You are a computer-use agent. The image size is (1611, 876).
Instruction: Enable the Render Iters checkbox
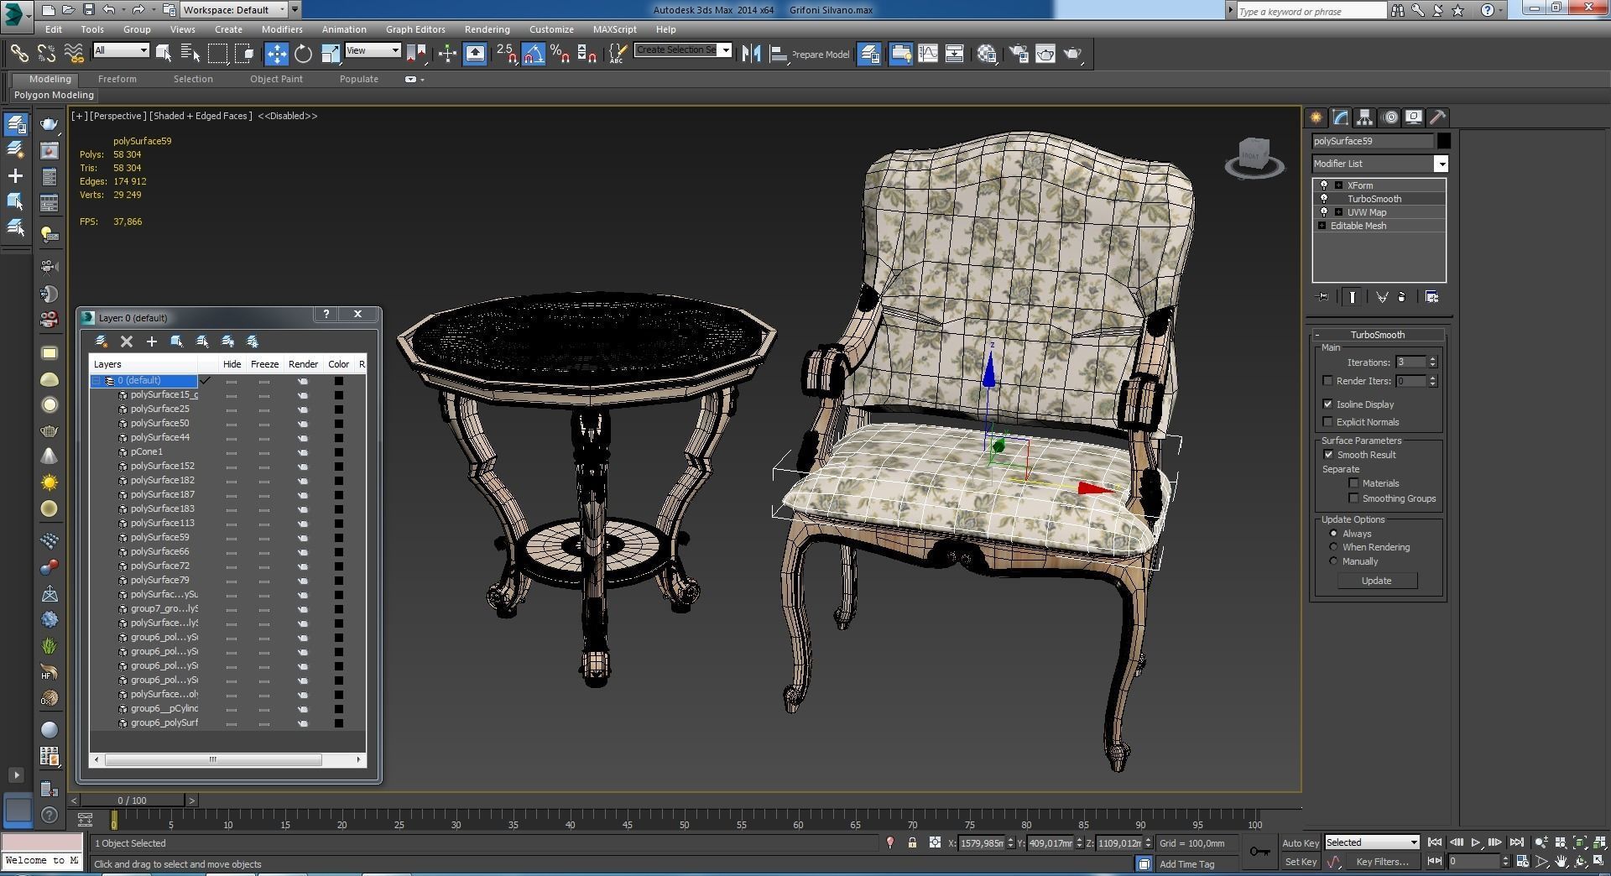[x=1327, y=381]
